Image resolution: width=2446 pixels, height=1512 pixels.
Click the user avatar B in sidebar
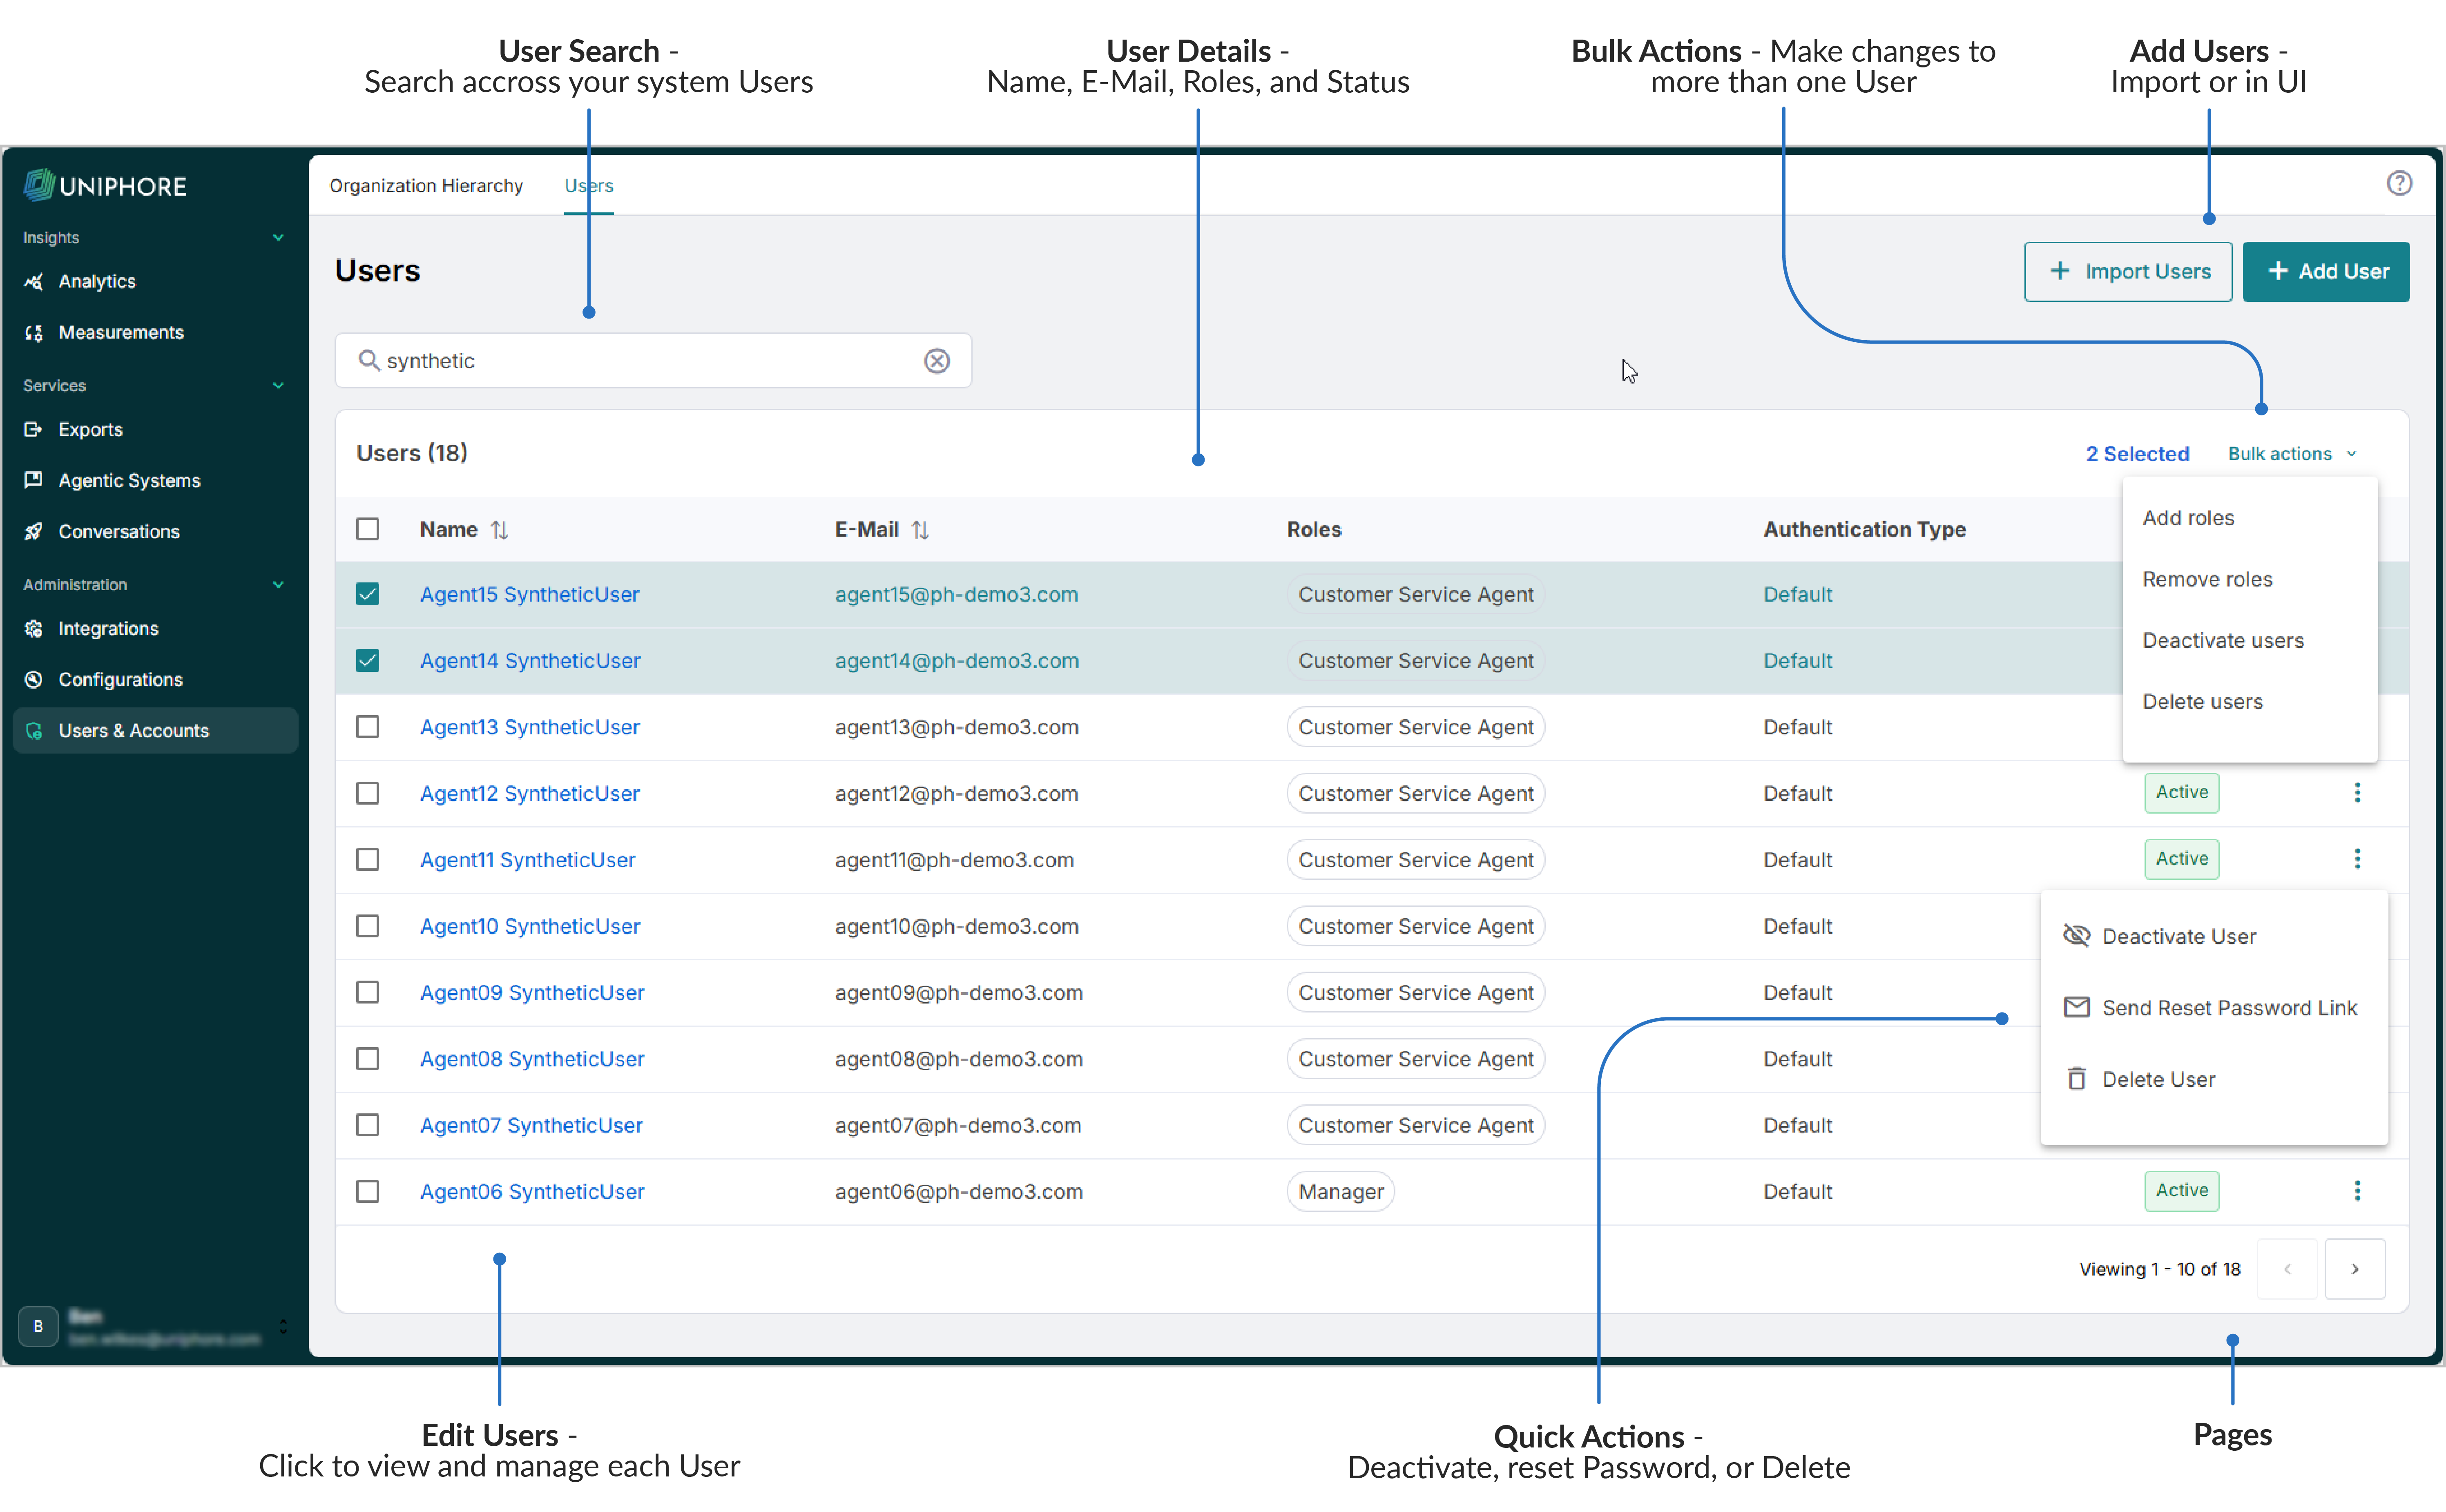38,1326
